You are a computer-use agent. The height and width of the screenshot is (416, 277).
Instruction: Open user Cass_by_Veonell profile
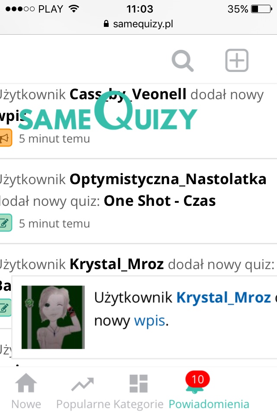point(128,94)
